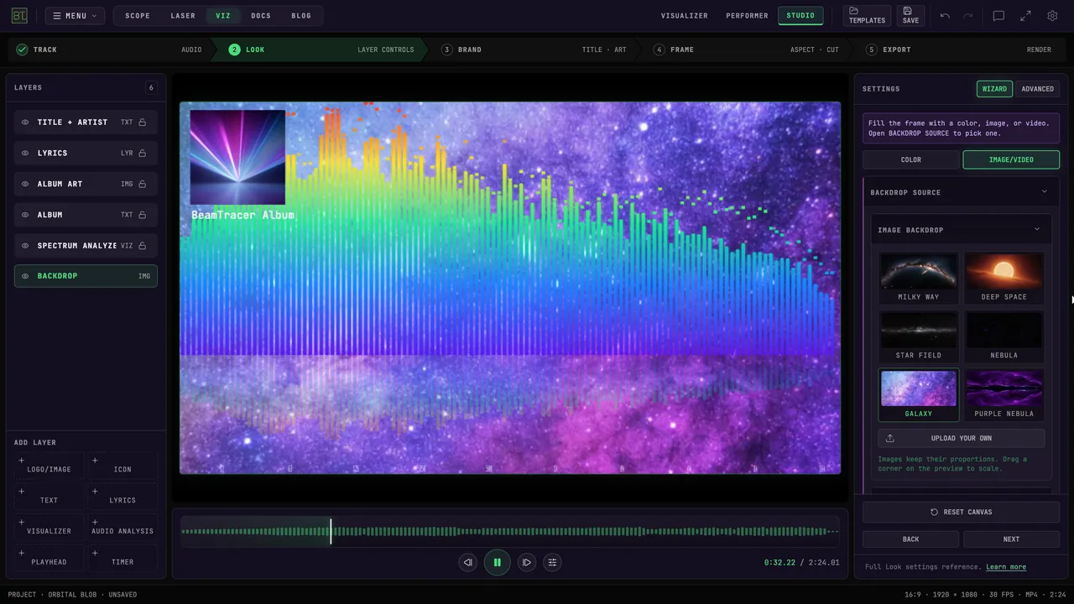Seek on the audio waveform timeline

510,531
